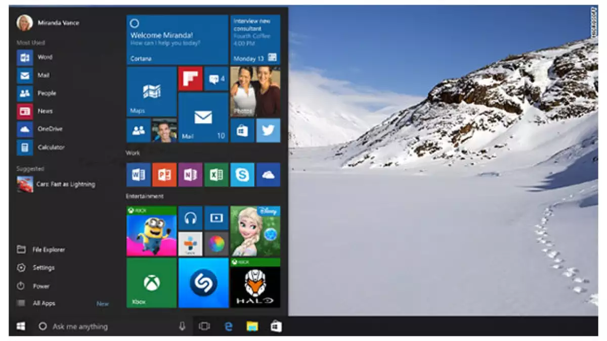Image resolution: width=607 pixels, height=341 pixels.
Task: Click the Microsoft Edge taskbar icon
Action: pyautogui.click(x=228, y=326)
